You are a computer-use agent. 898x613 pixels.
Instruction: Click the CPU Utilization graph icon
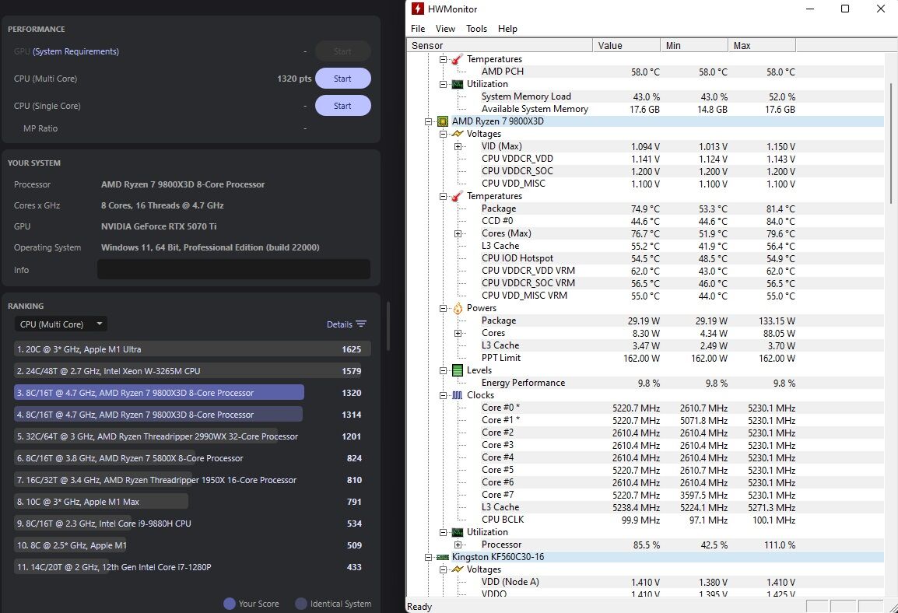coord(457,532)
